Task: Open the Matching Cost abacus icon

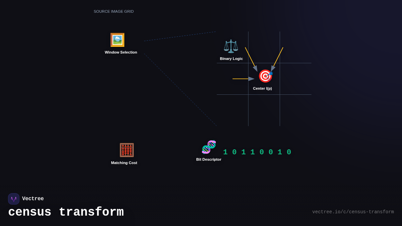Action: (x=127, y=150)
